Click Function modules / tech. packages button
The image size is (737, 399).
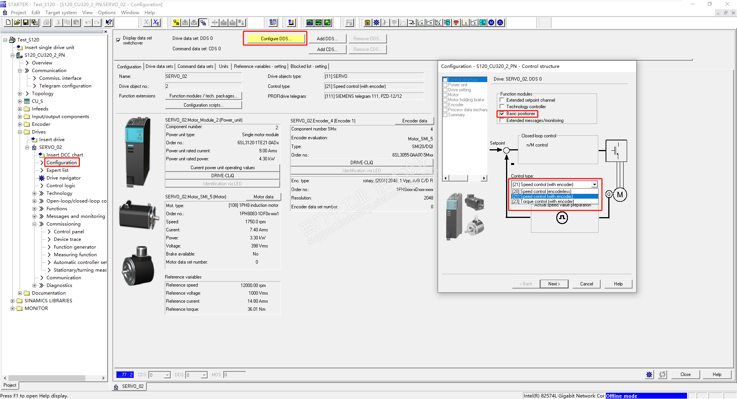pos(203,96)
